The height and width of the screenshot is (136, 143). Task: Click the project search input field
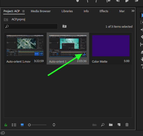click(x=31, y=27)
